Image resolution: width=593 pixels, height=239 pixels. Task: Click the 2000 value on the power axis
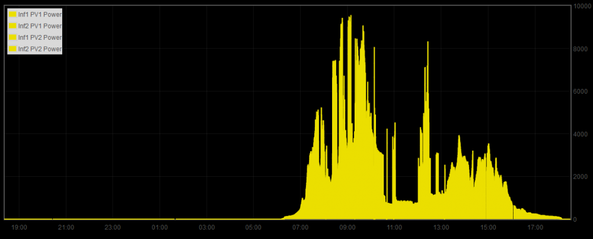(x=581, y=177)
